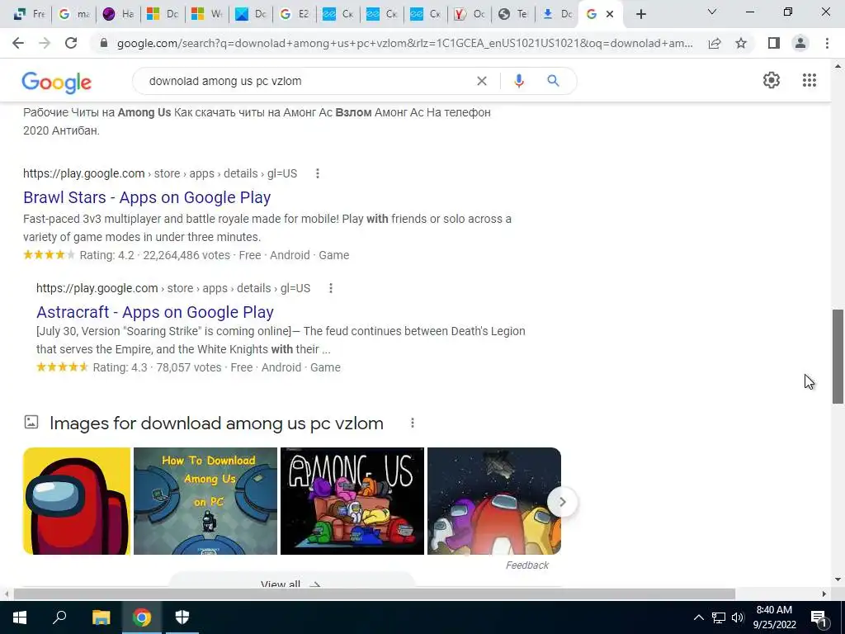
Task: Click the Astracraft play.google.com URL
Action: click(173, 288)
